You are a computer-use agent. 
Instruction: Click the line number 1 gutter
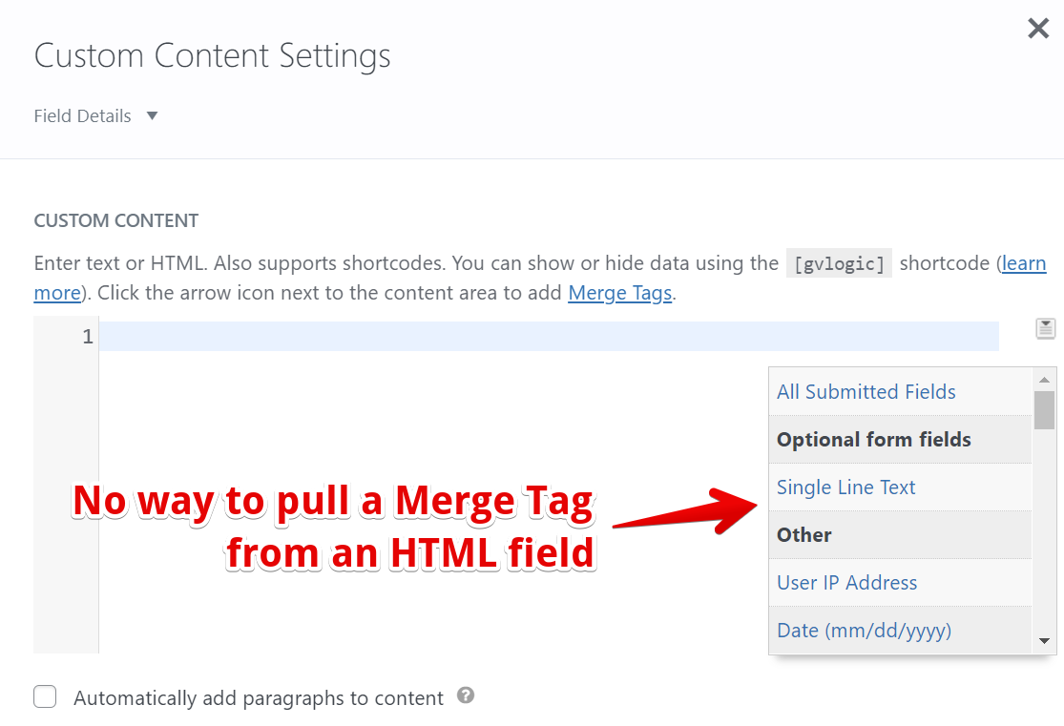point(87,336)
